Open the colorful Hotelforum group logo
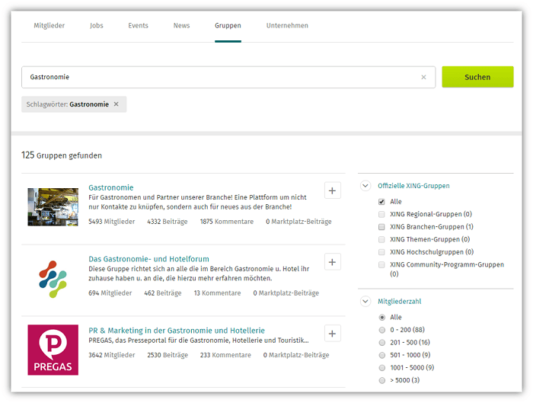533x403 pixels. [x=53, y=278]
